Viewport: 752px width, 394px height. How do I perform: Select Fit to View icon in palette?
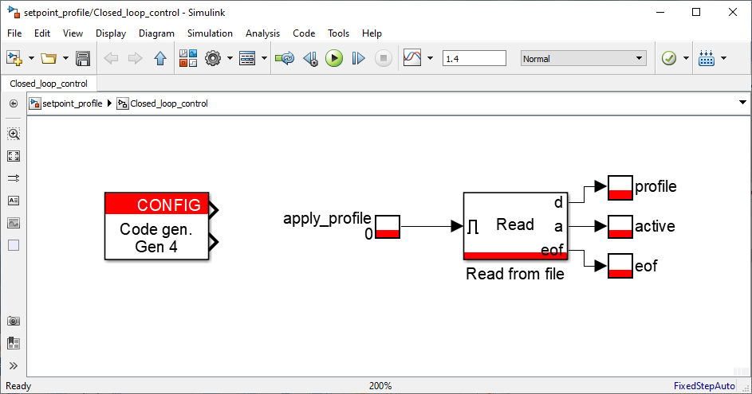pyautogui.click(x=14, y=156)
